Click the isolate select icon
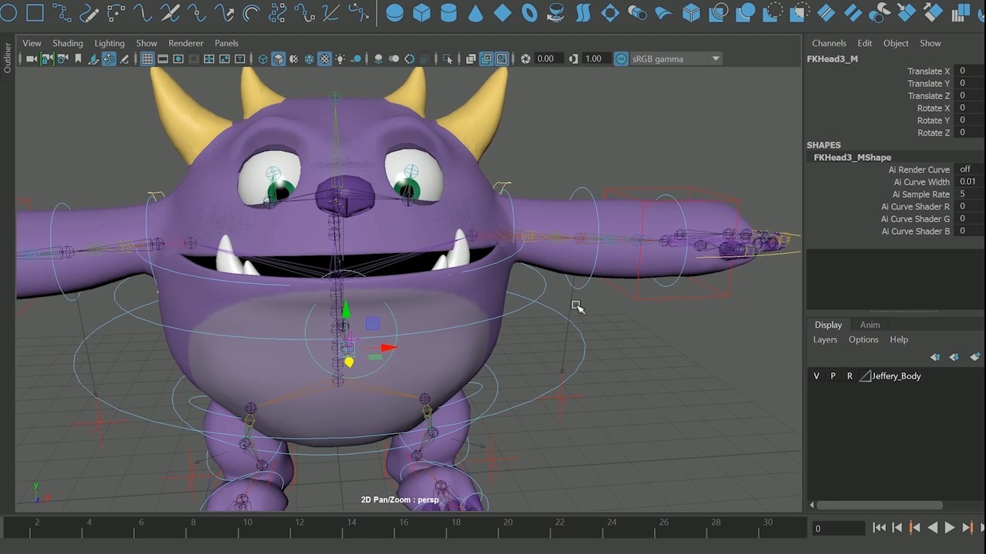This screenshot has width=986, height=554. point(447,58)
